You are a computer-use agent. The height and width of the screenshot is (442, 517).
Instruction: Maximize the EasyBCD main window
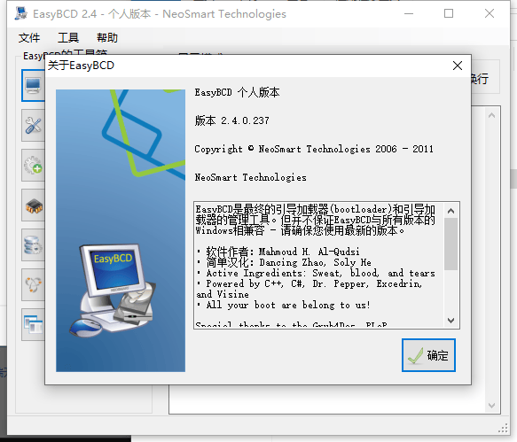pos(449,13)
